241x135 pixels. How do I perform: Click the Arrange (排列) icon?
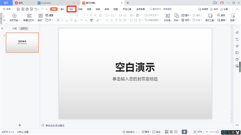[x=183, y=20]
